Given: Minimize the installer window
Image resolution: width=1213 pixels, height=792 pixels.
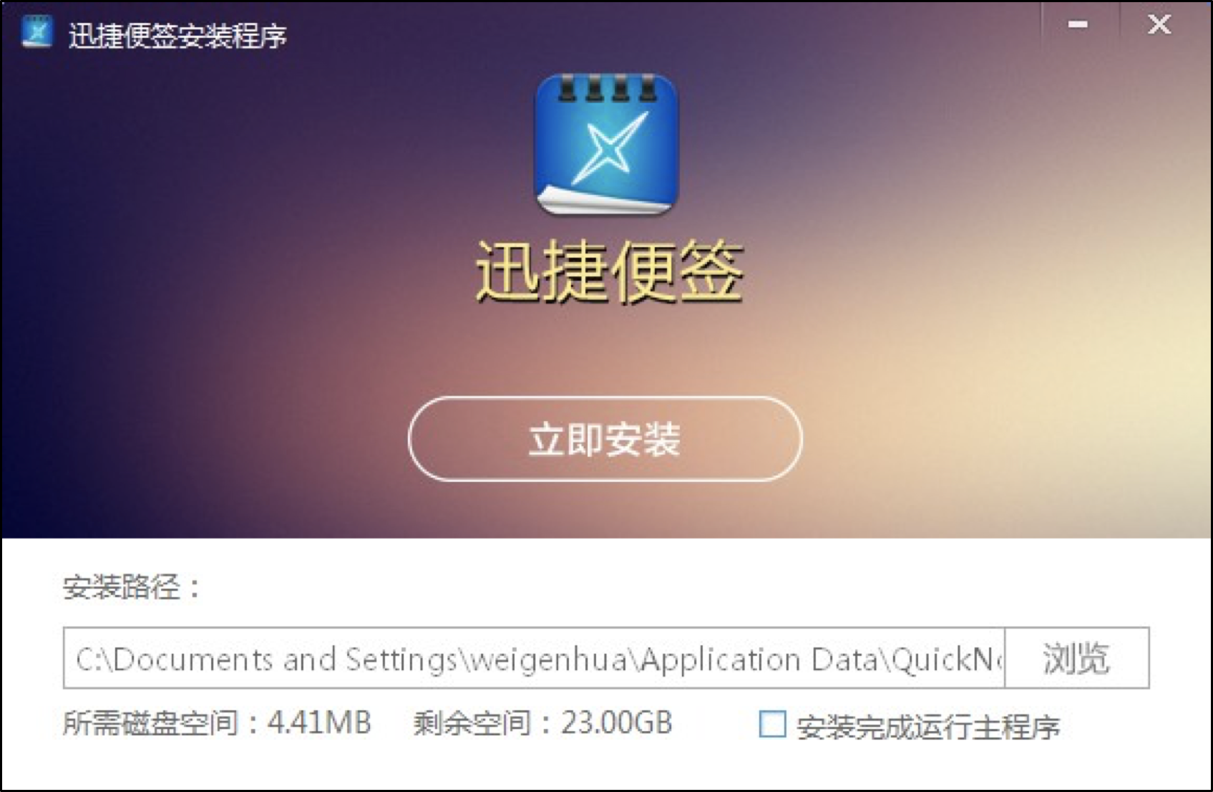Looking at the screenshot, I should coord(1078,25).
